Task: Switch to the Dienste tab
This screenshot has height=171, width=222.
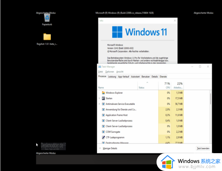Action: coord(163,77)
